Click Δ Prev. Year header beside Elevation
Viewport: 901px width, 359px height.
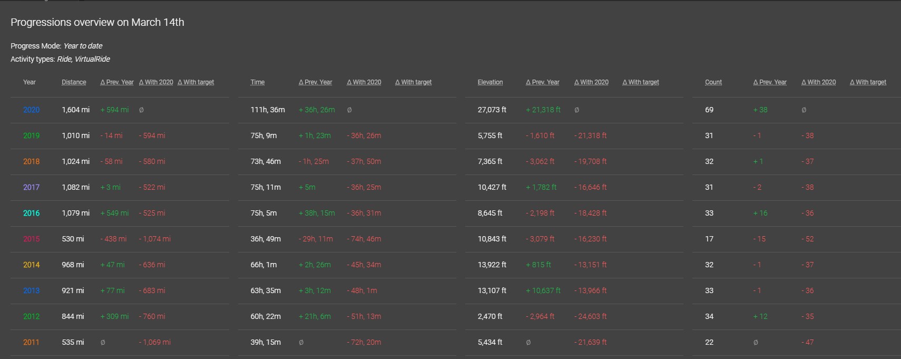(543, 82)
